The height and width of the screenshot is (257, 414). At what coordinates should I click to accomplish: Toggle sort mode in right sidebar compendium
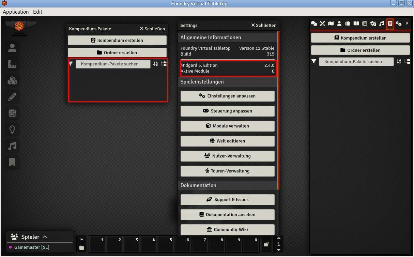399,62
